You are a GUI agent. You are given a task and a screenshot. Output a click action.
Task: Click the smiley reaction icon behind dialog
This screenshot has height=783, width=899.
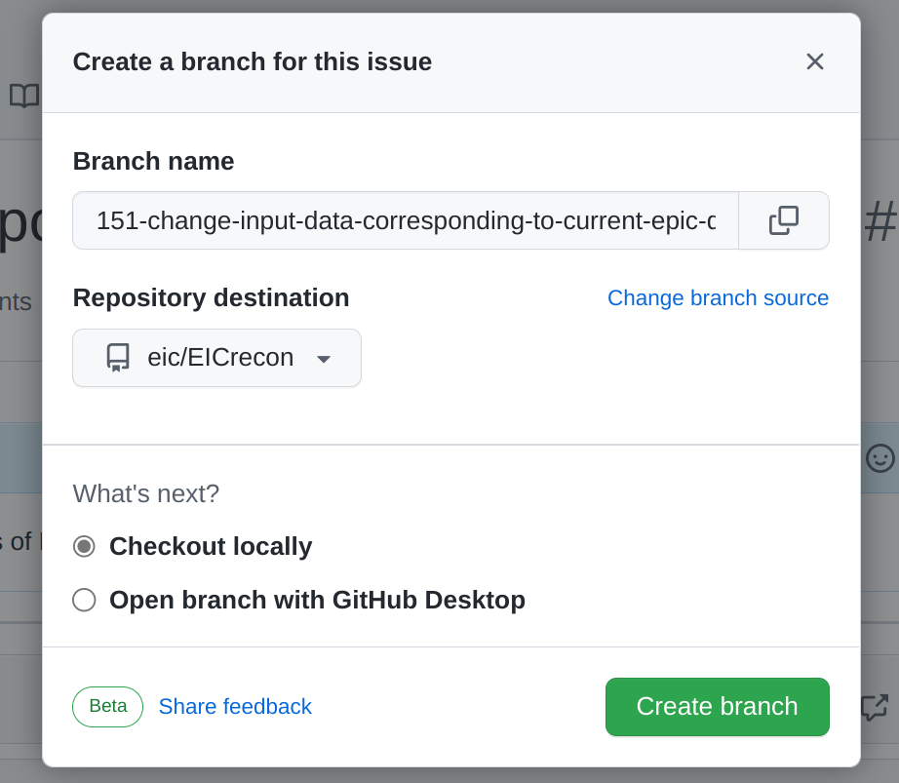tap(880, 458)
